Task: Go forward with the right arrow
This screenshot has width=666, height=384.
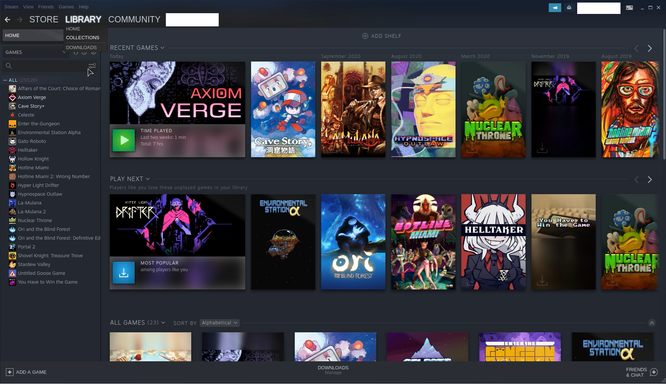Action: click(20, 19)
